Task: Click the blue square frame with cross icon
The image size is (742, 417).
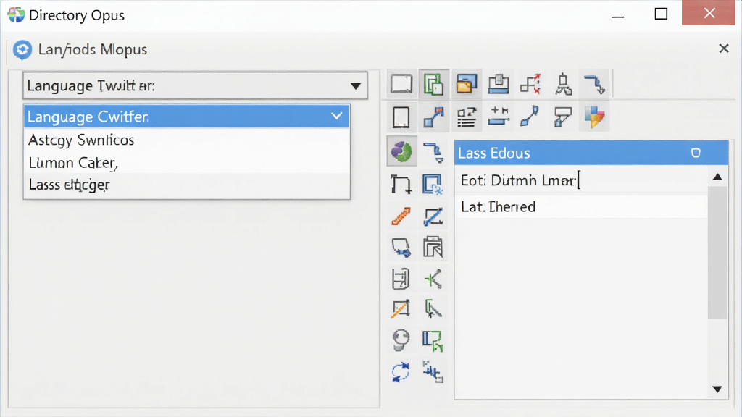Action: pyautogui.click(x=433, y=185)
